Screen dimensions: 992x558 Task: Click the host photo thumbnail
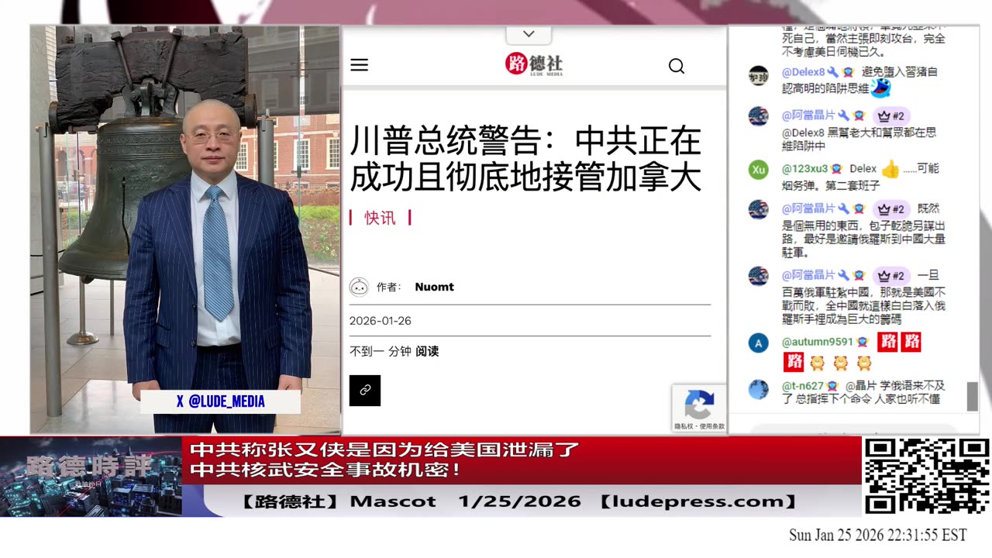pyautogui.click(x=185, y=229)
